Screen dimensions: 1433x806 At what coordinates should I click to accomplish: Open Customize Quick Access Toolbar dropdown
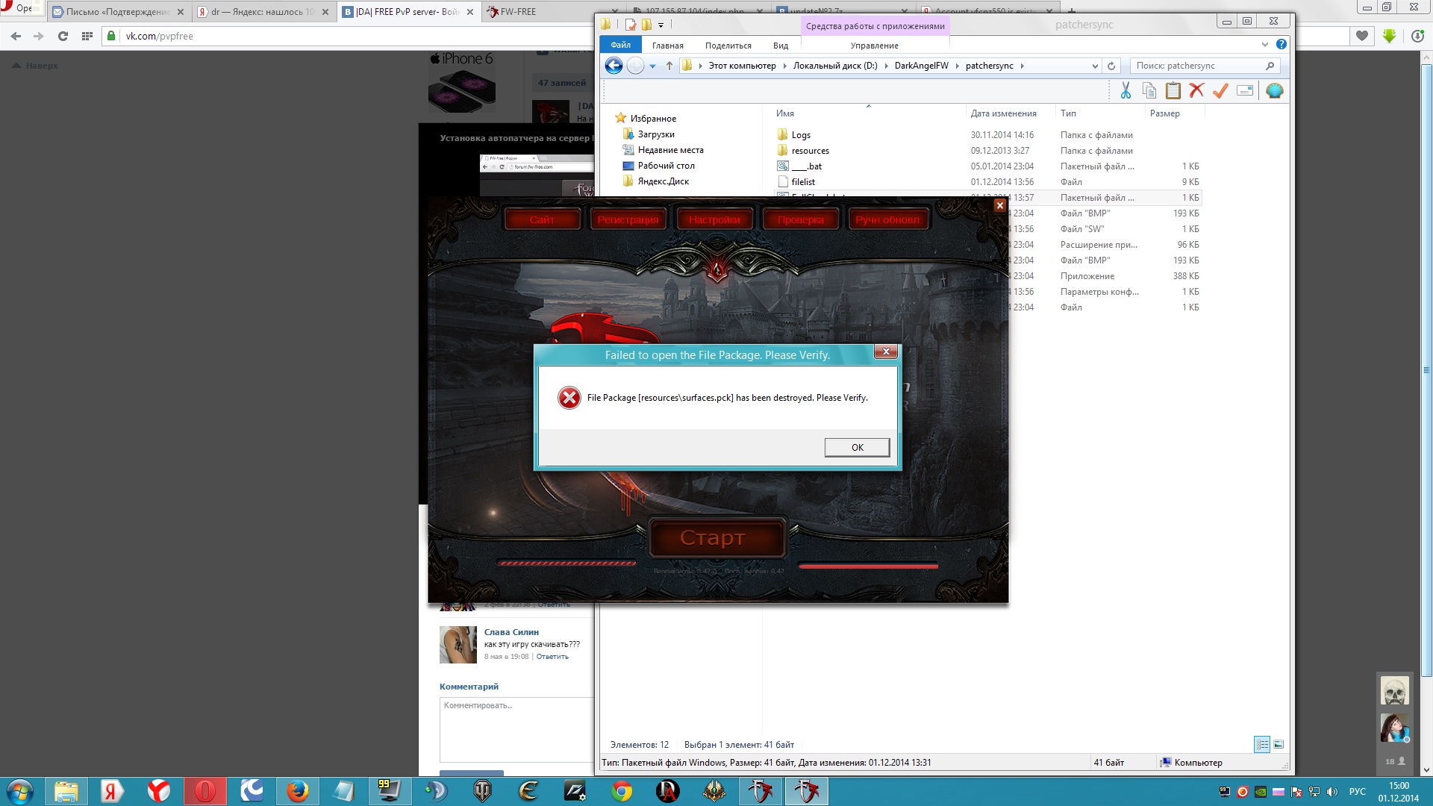click(661, 25)
